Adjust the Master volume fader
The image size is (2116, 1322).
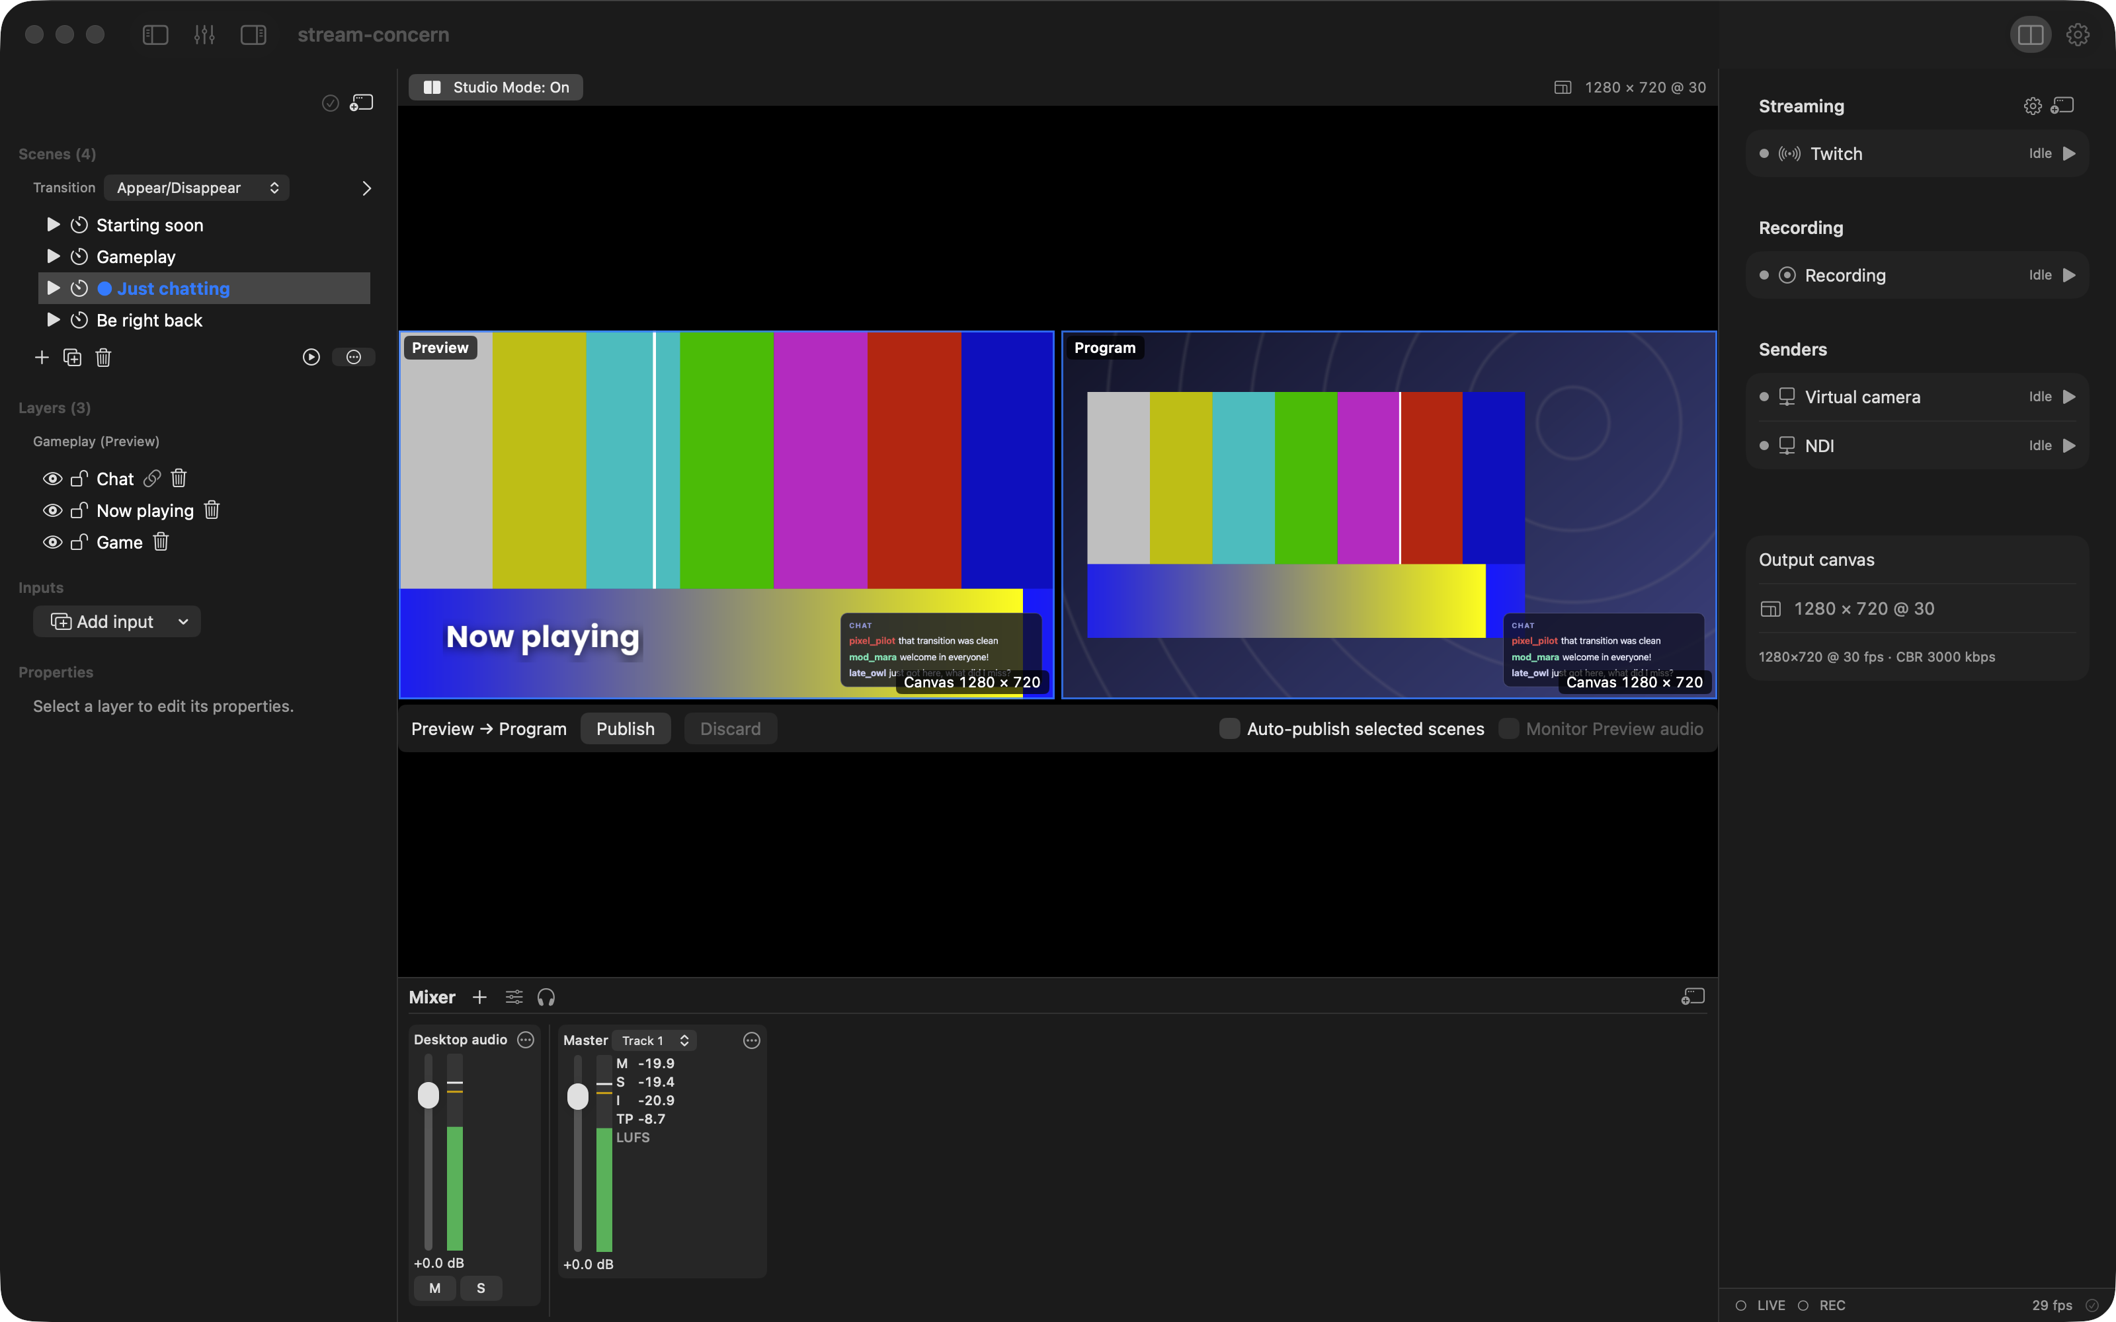[x=578, y=1095]
